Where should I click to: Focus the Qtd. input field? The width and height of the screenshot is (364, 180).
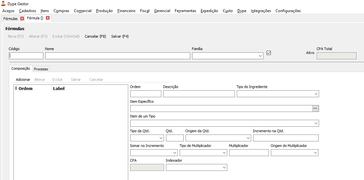(174, 138)
